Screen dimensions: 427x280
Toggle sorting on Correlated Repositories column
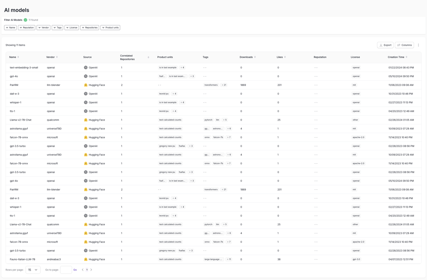148,57
